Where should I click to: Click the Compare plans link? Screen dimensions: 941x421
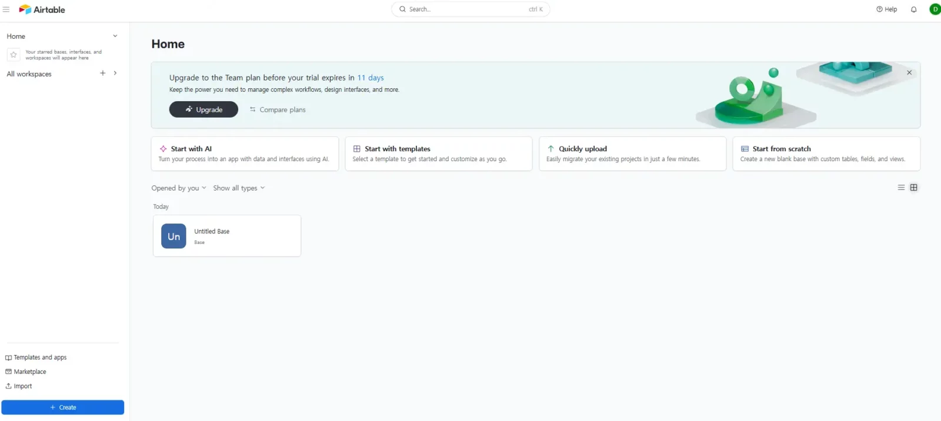click(x=278, y=110)
